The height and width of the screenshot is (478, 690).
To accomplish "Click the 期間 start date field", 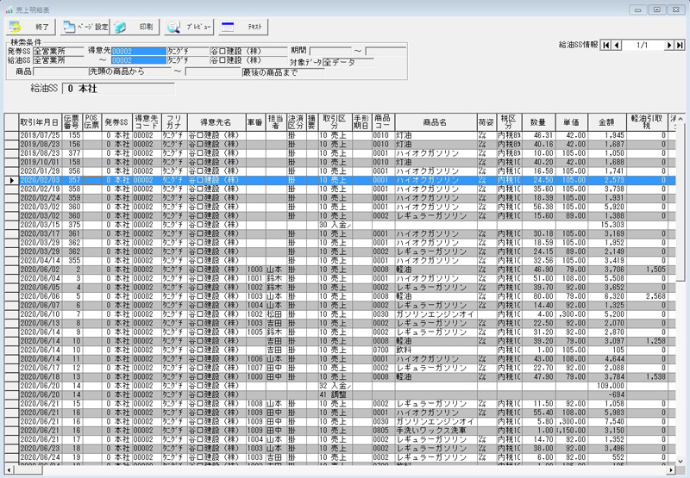I will point(329,52).
